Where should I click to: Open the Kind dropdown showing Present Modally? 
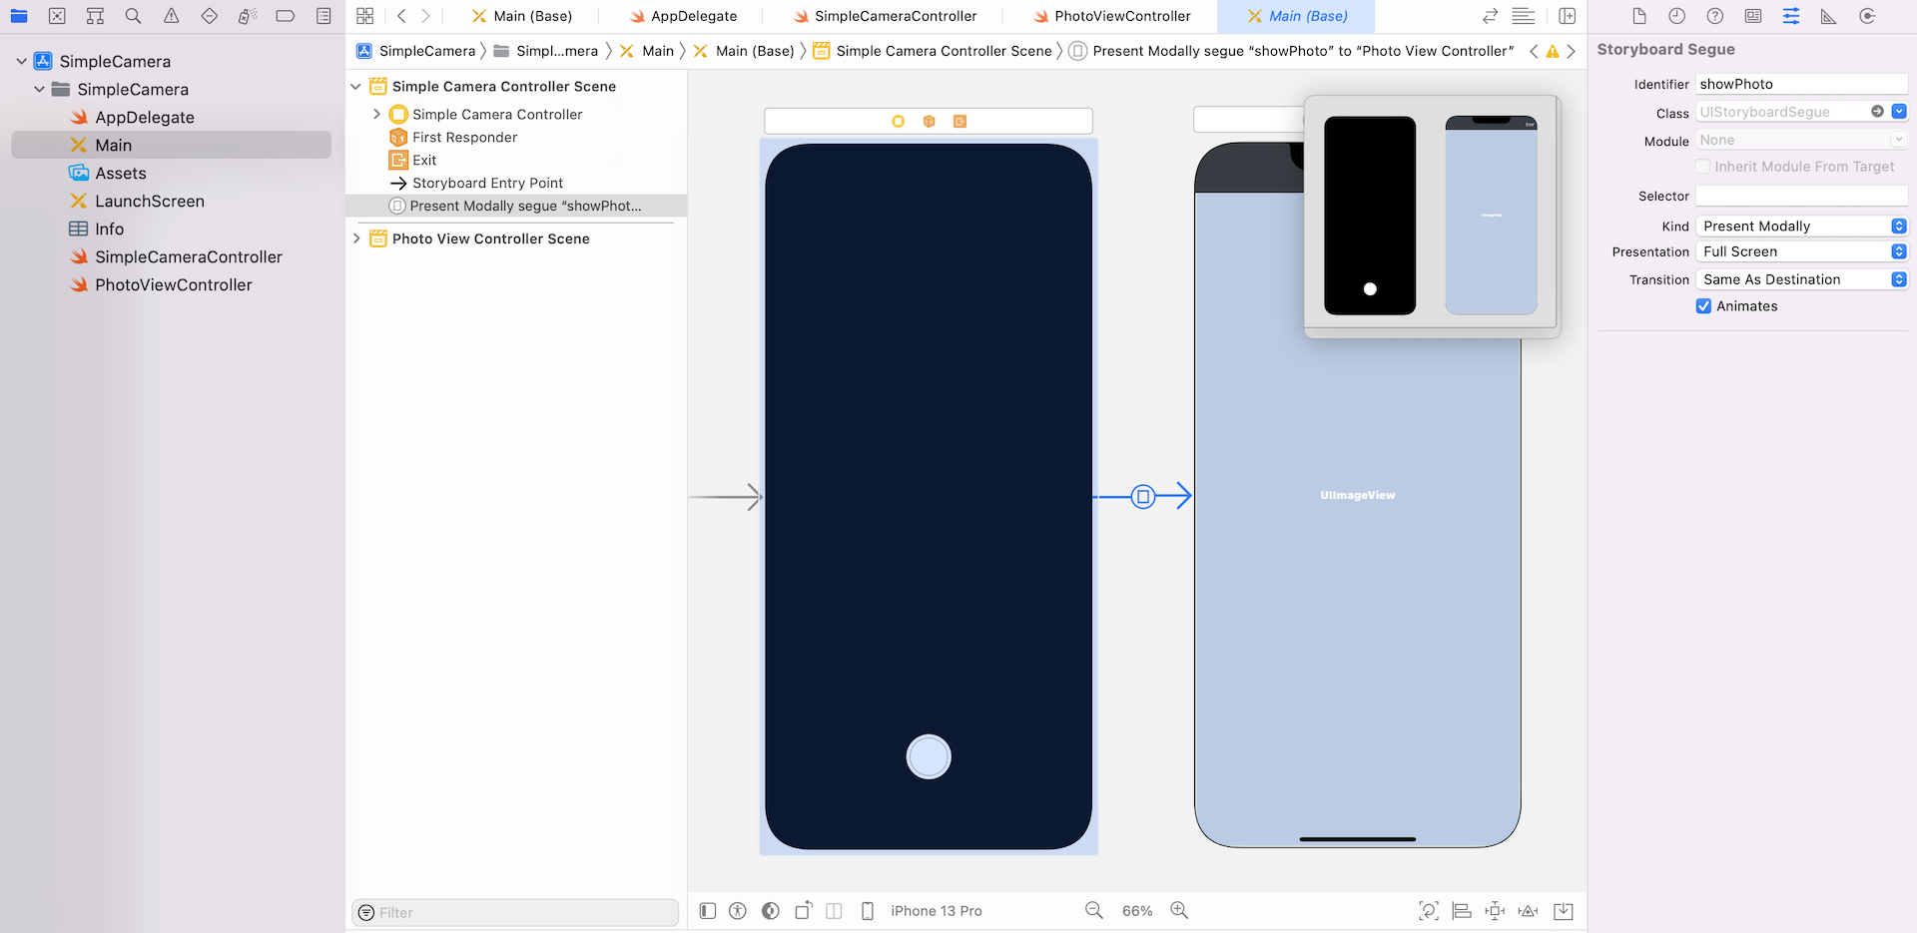1800,227
